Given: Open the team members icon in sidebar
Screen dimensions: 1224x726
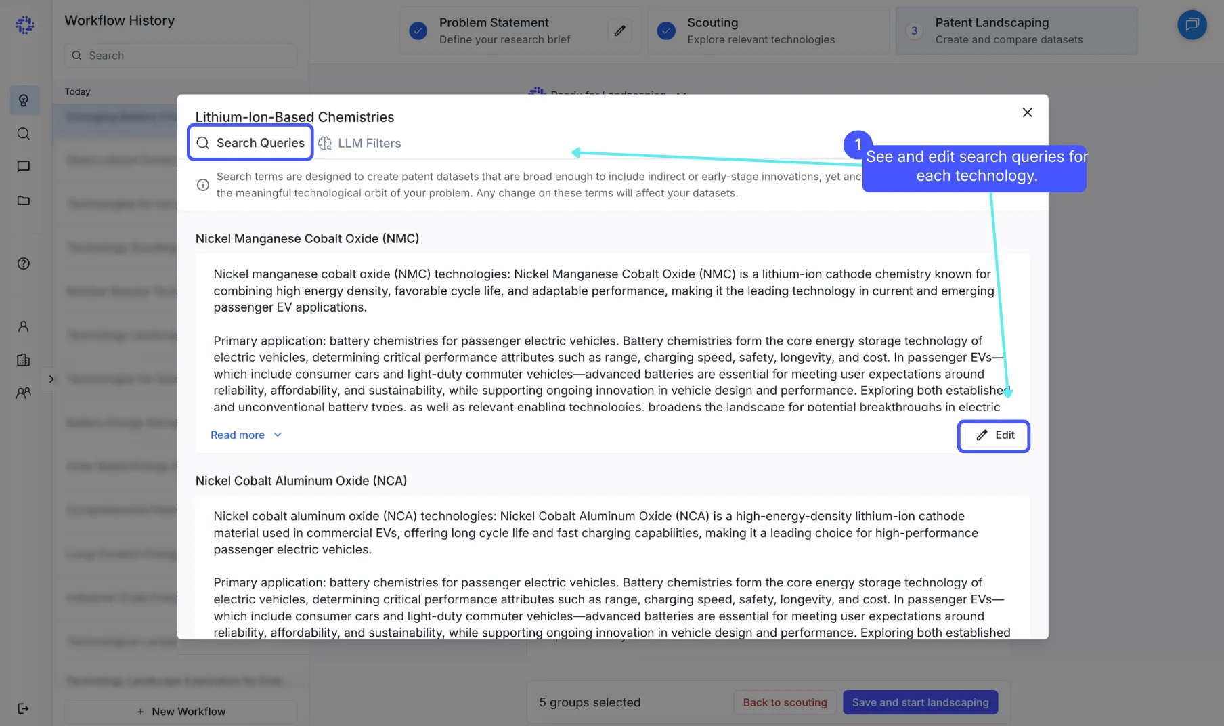Looking at the screenshot, I should (24, 393).
